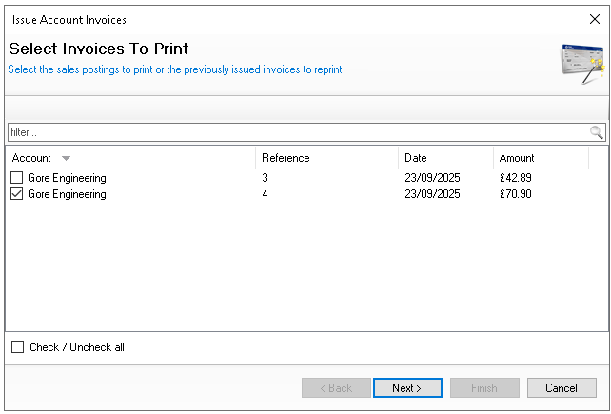Screen dimensions: 611x414
Task: Click the Cancel button
Action: pyautogui.click(x=562, y=388)
